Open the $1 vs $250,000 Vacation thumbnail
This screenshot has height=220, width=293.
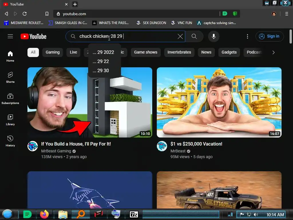click(219, 102)
